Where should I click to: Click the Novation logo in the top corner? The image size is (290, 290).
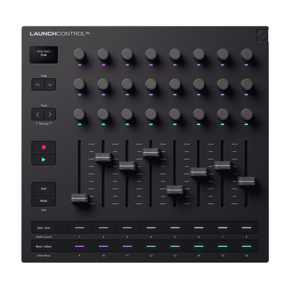(x=262, y=35)
